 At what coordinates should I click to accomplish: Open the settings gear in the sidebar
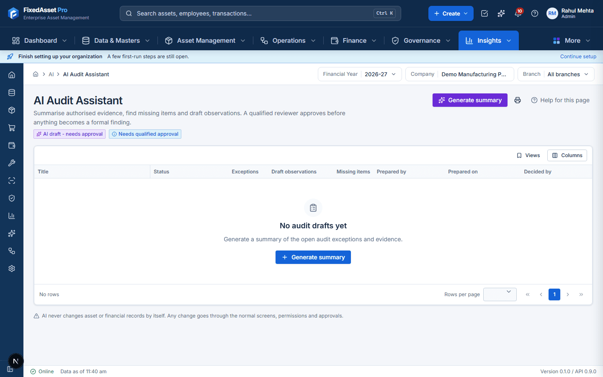coord(12,269)
